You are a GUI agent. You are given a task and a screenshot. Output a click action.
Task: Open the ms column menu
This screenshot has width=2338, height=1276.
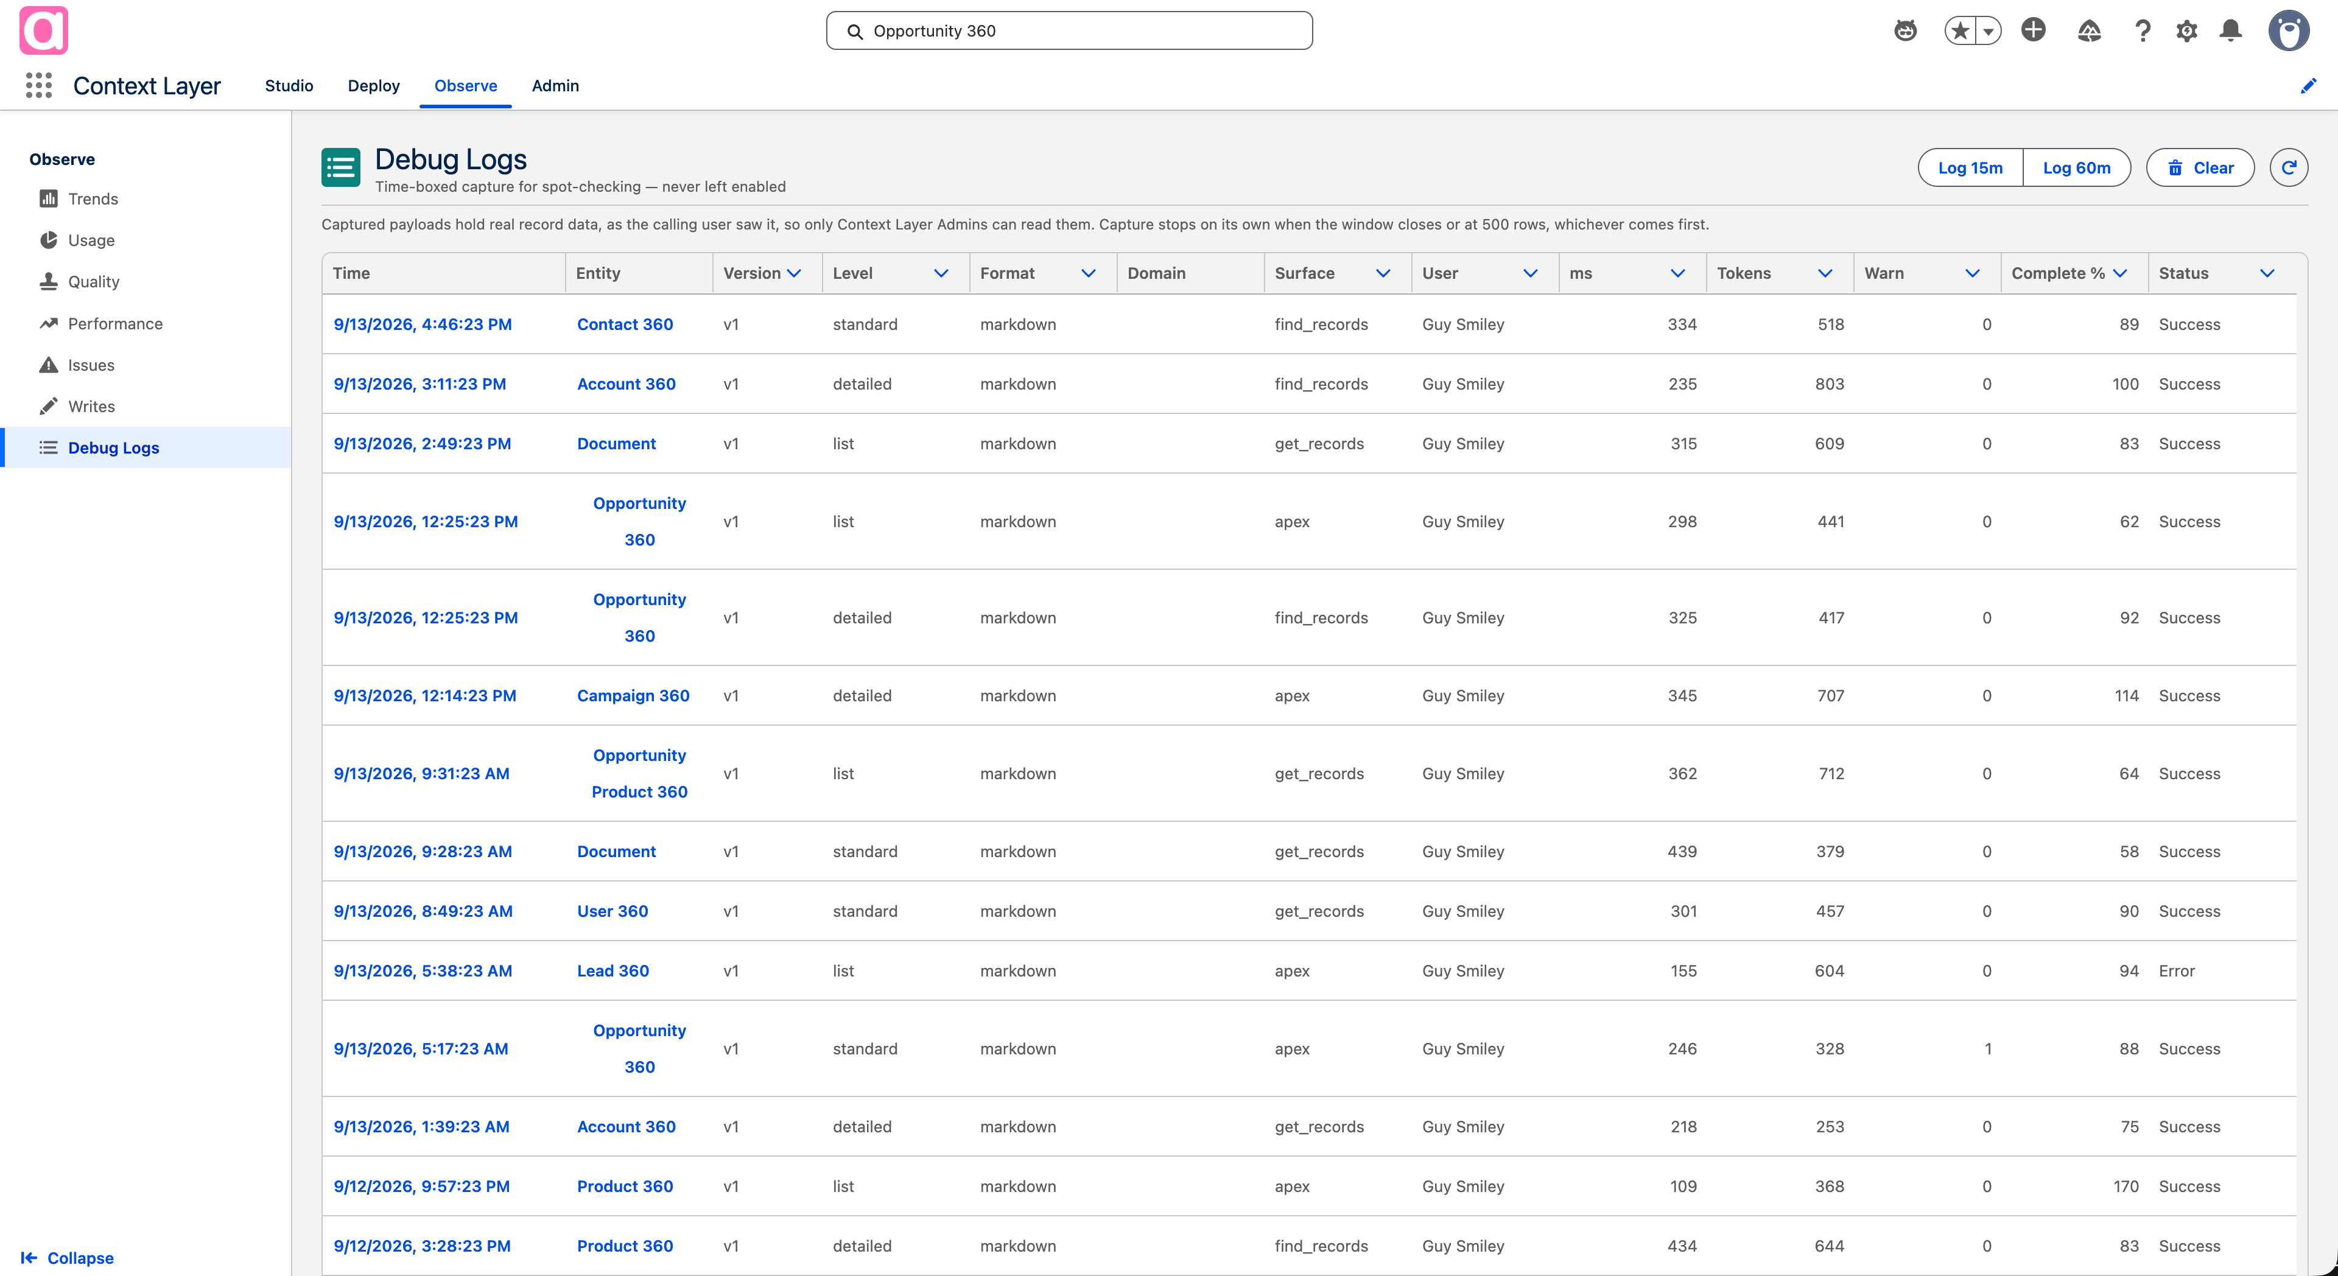(x=1677, y=273)
